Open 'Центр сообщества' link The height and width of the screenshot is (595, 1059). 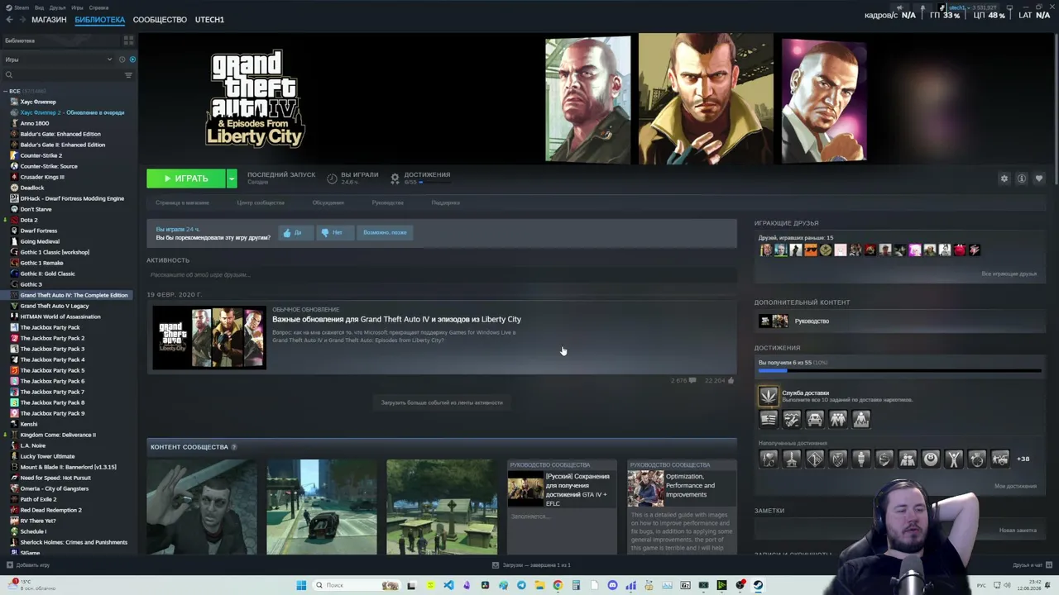click(261, 202)
